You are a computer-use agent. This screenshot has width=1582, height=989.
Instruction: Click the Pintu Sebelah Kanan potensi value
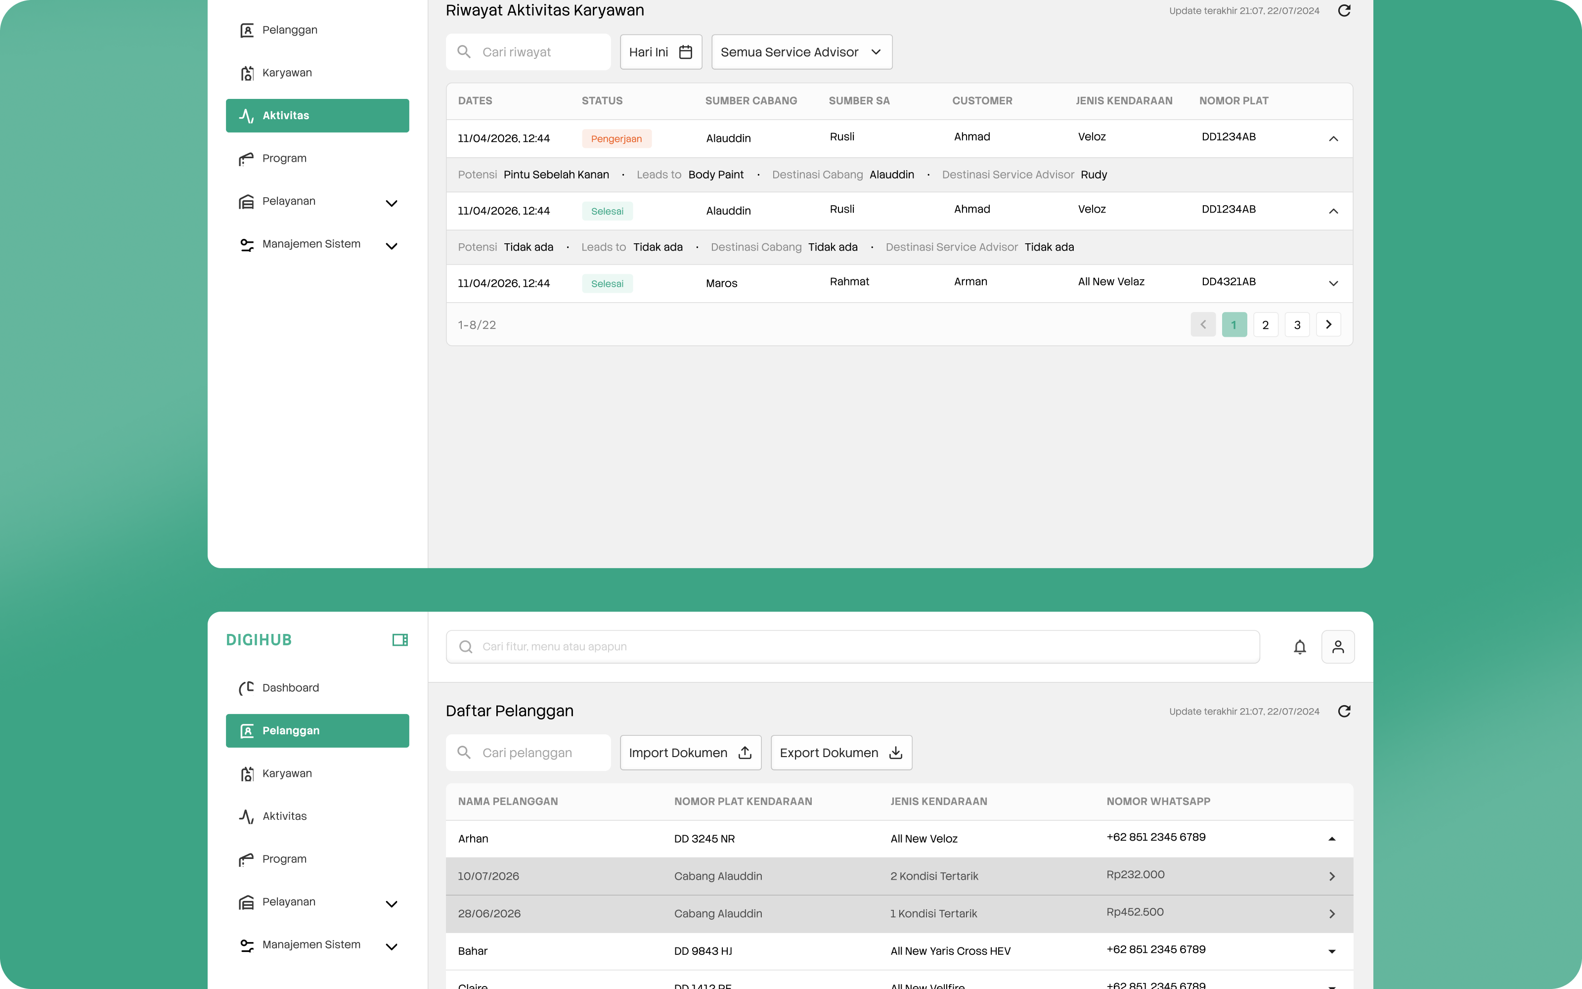tap(556, 175)
